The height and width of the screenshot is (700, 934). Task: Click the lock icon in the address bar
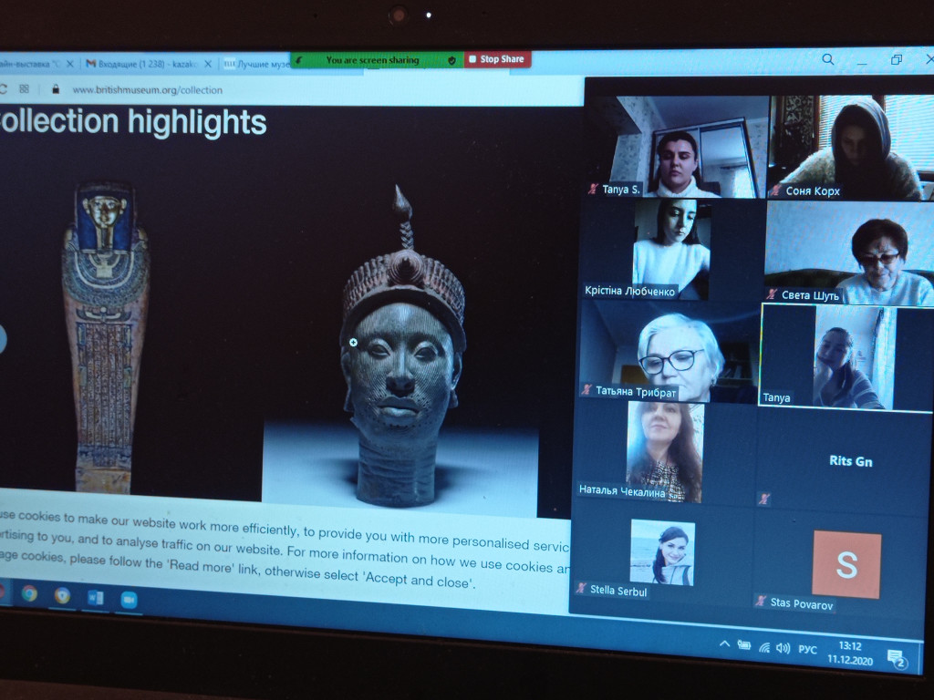pyautogui.click(x=56, y=89)
